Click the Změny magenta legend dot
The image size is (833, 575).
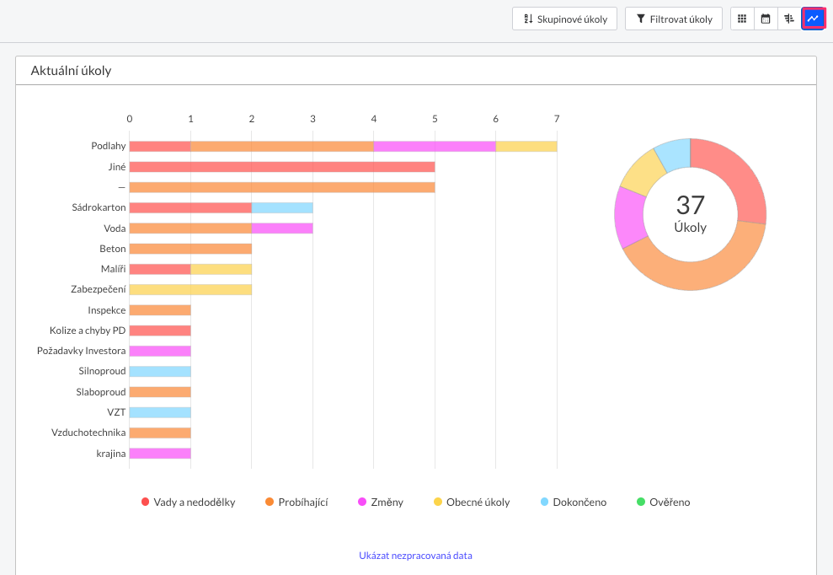[x=362, y=502]
